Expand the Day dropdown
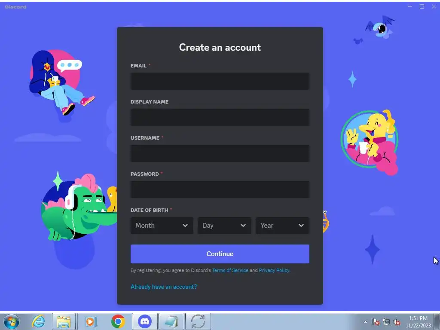Viewport: 440px width, 330px height. 224,225
